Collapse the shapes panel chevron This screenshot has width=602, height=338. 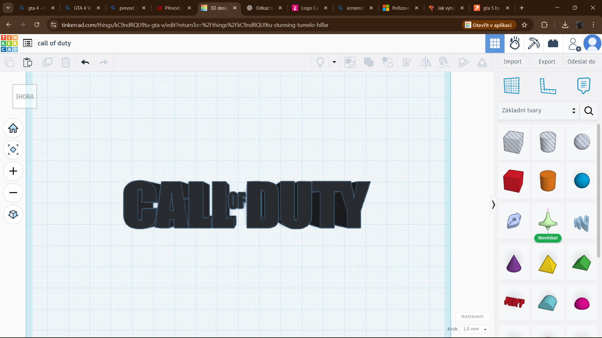(x=493, y=205)
